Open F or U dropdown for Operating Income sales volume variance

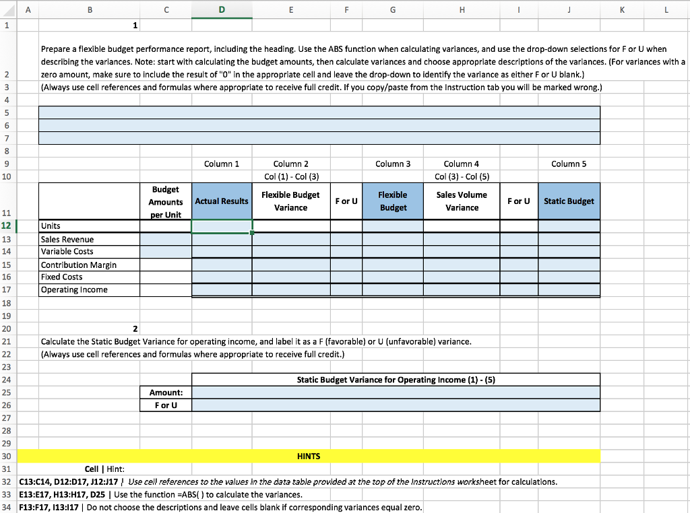pyautogui.click(x=519, y=290)
